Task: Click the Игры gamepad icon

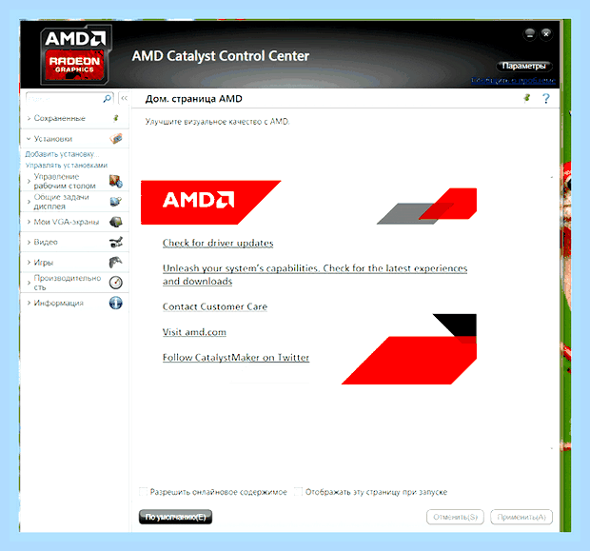Action: [x=116, y=263]
